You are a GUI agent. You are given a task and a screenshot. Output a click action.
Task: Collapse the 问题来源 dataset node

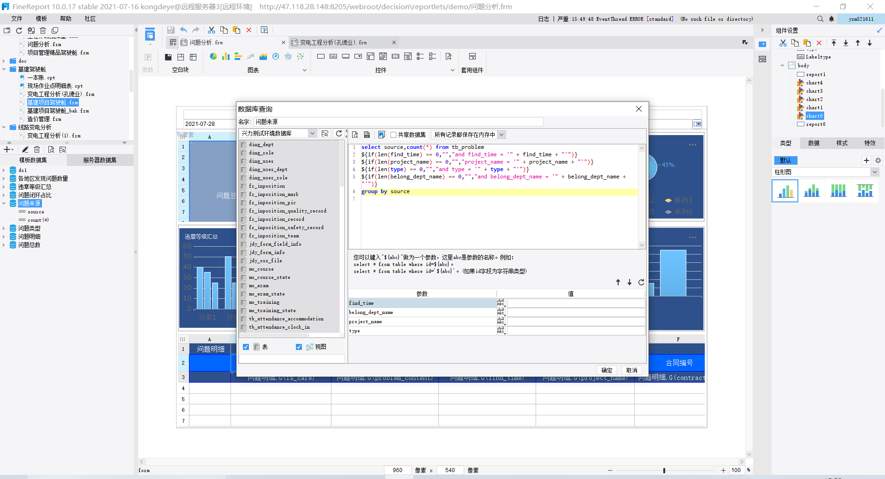click(4, 203)
